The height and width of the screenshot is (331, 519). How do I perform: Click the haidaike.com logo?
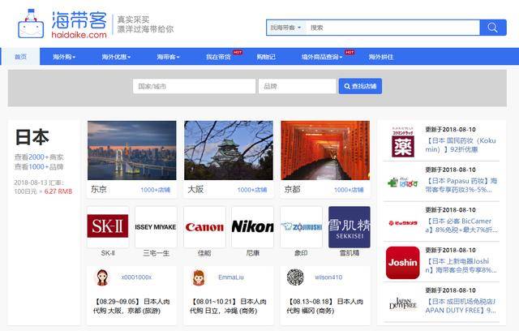63,24
